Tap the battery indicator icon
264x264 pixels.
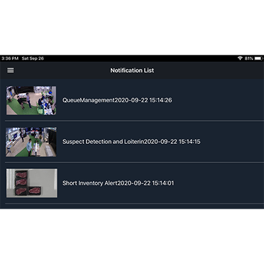(259, 58)
